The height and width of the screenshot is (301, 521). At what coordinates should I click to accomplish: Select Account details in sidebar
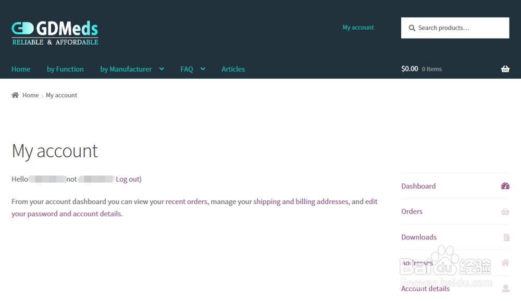[x=425, y=289]
